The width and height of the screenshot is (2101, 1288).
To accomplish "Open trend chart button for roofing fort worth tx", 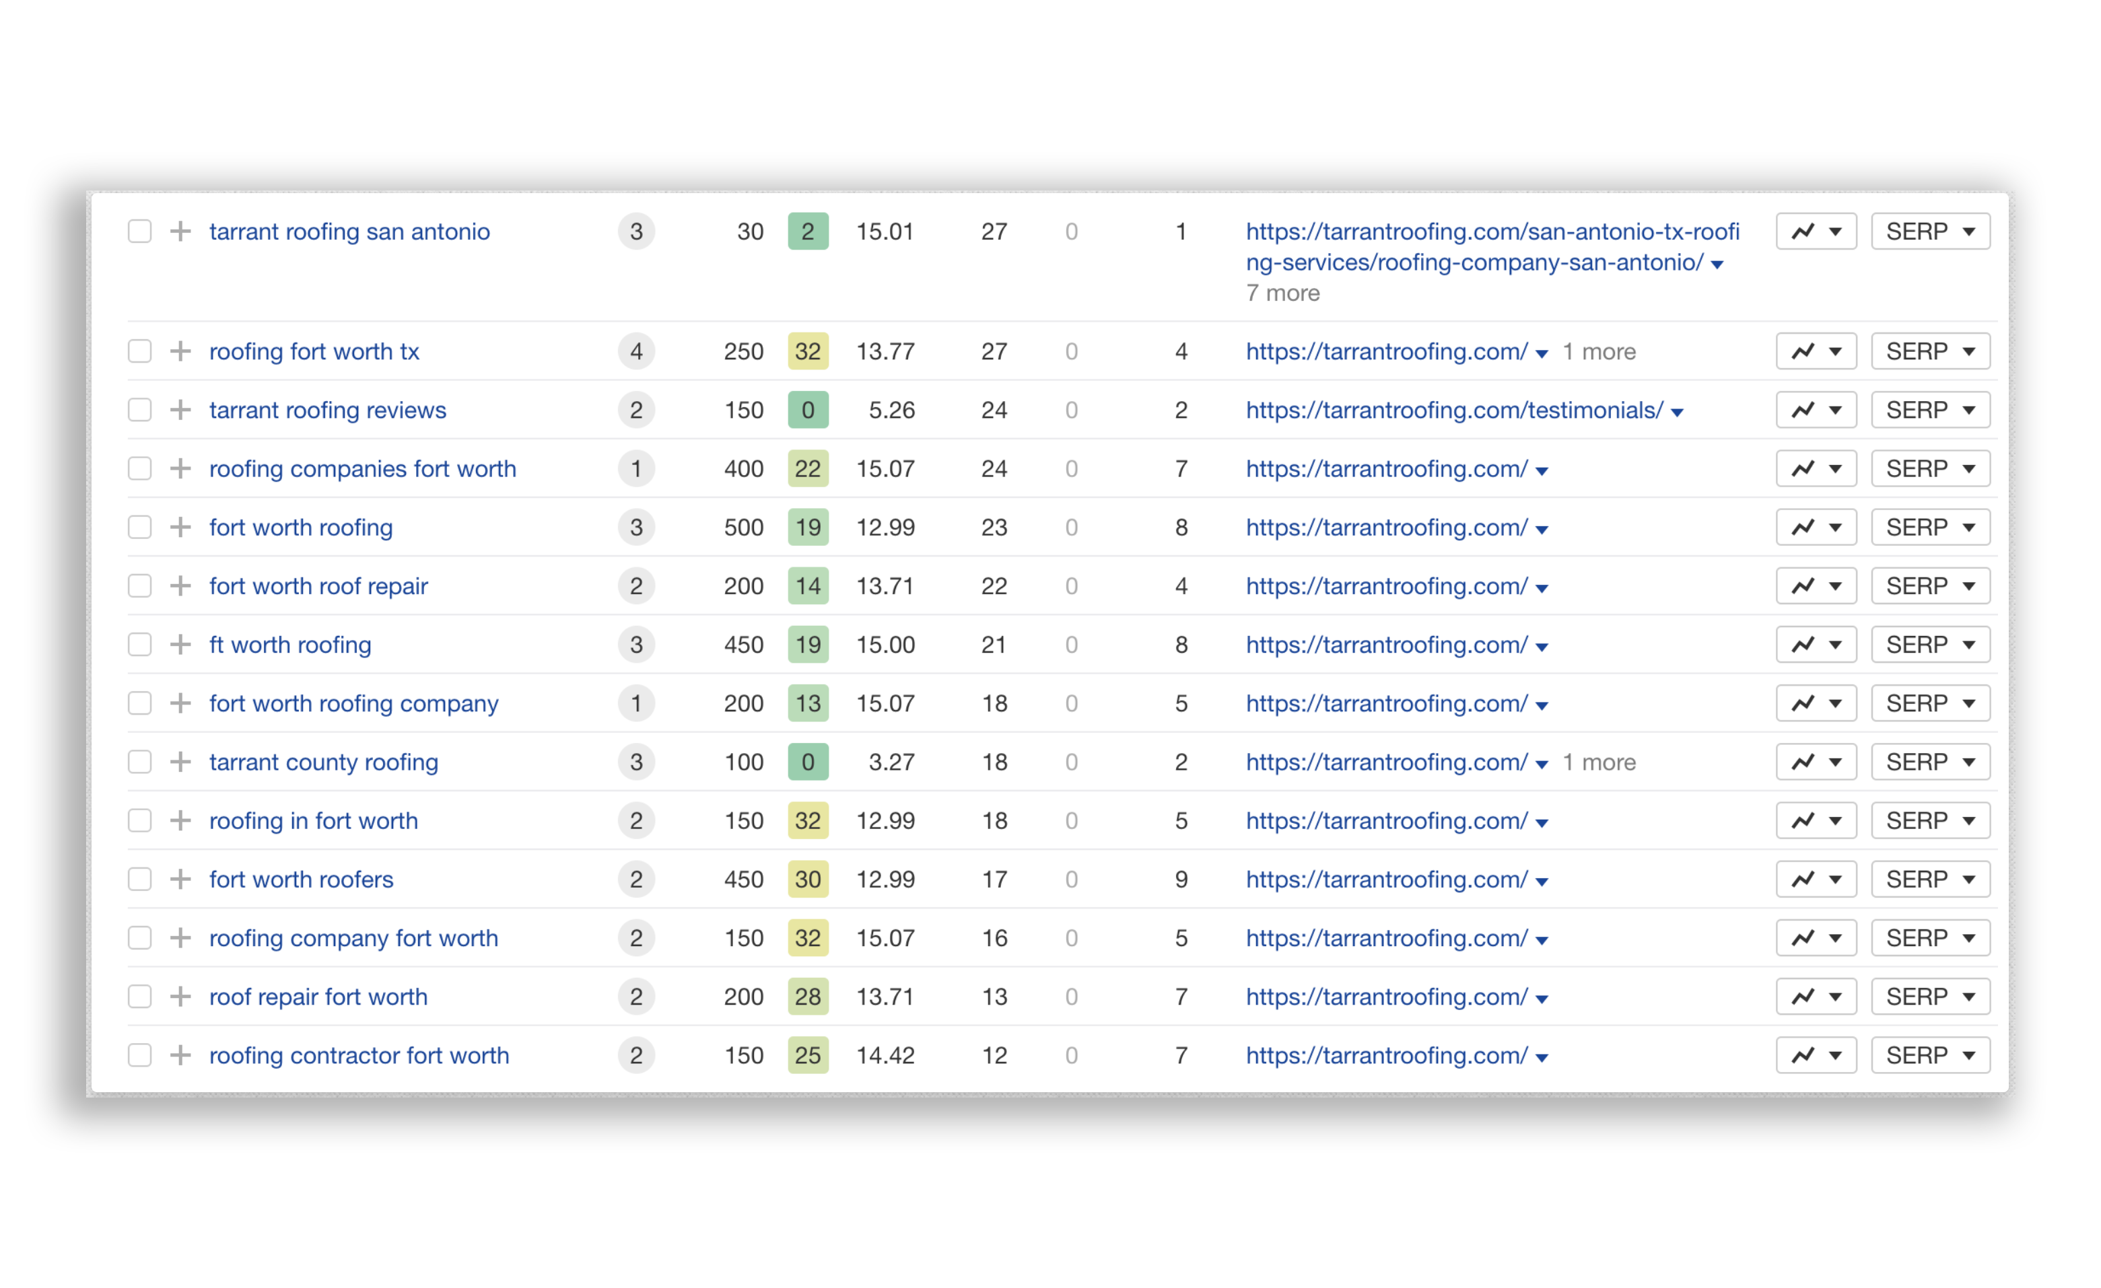I will click(x=1816, y=351).
